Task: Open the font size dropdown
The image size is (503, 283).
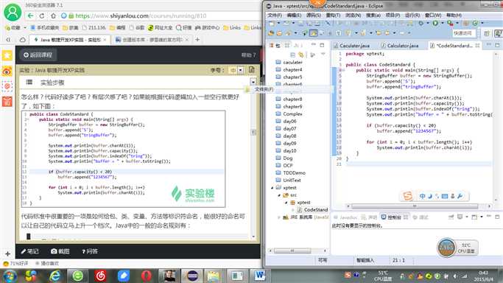Action: click(240, 69)
